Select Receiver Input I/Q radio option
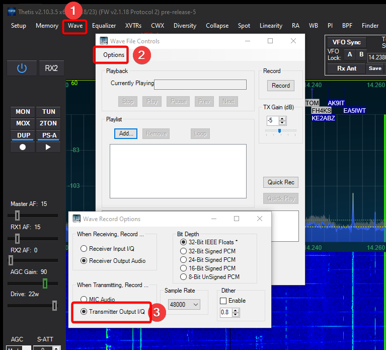 84,248
